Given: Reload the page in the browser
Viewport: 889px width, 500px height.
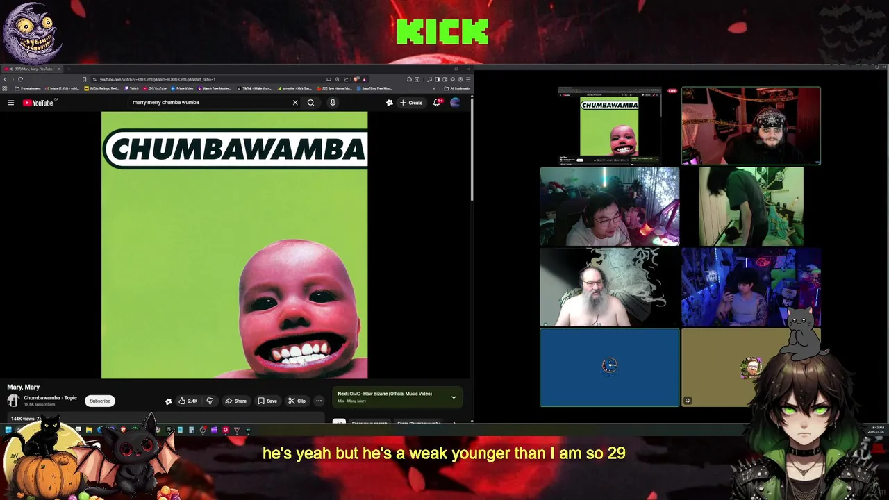Looking at the screenshot, I should 21,79.
